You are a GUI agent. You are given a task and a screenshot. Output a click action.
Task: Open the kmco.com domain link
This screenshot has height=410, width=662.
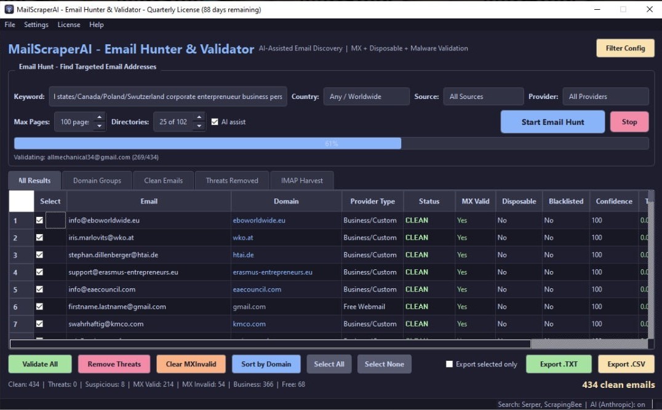coord(249,324)
